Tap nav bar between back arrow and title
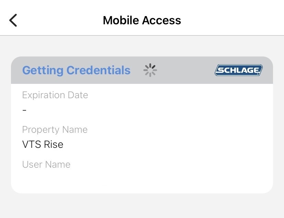 [x=58, y=21]
